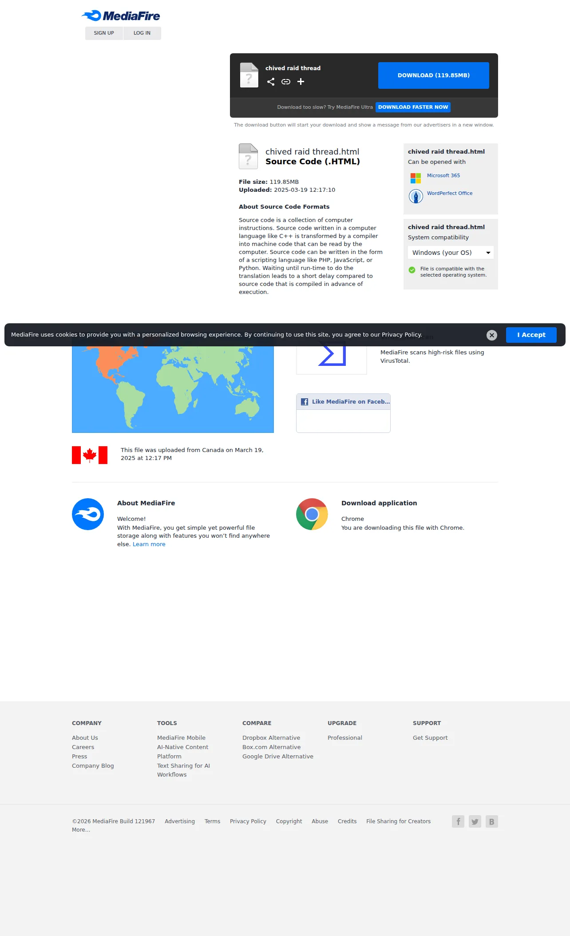Open the Microsoft 365 link

click(443, 175)
